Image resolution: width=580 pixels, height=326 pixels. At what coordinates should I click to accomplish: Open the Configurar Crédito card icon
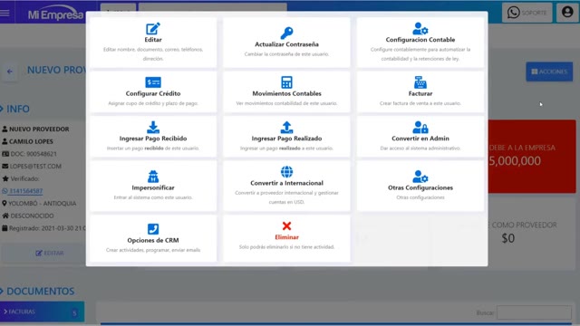point(153,82)
